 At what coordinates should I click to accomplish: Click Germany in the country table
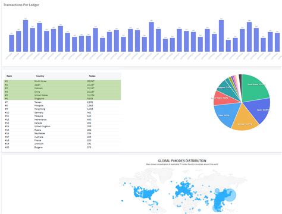(39, 112)
